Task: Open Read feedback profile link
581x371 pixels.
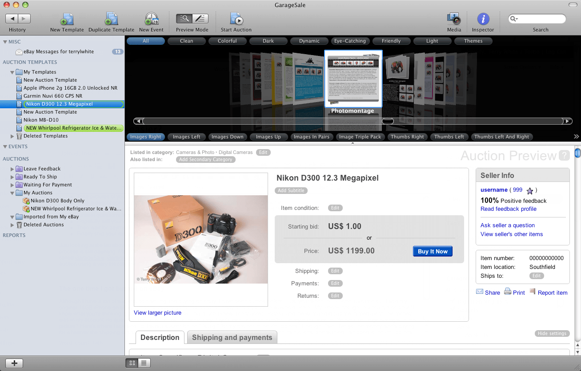Action: (509, 209)
